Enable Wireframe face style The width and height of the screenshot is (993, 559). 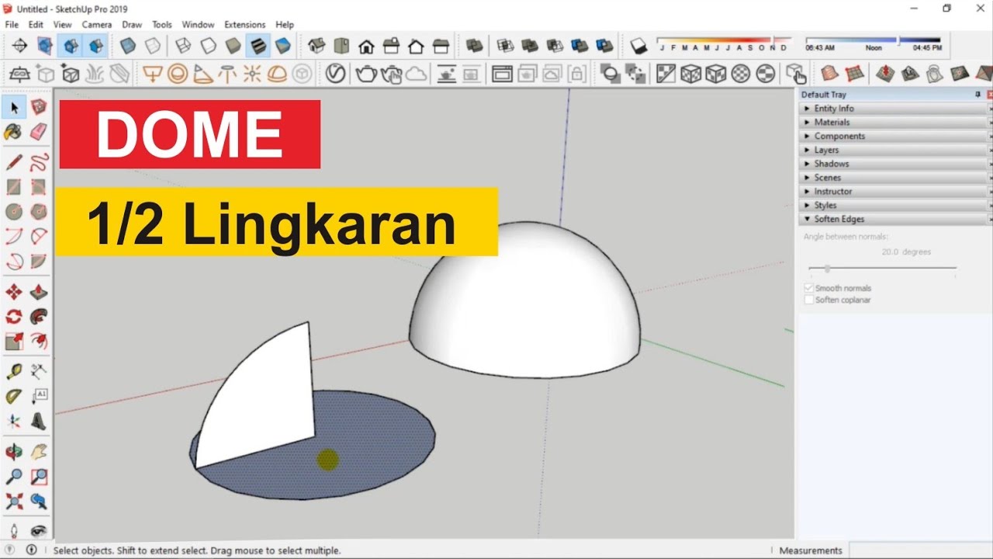point(183,46)
